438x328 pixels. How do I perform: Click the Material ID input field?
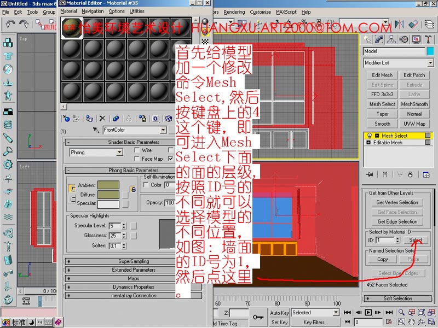coord(385,240)
